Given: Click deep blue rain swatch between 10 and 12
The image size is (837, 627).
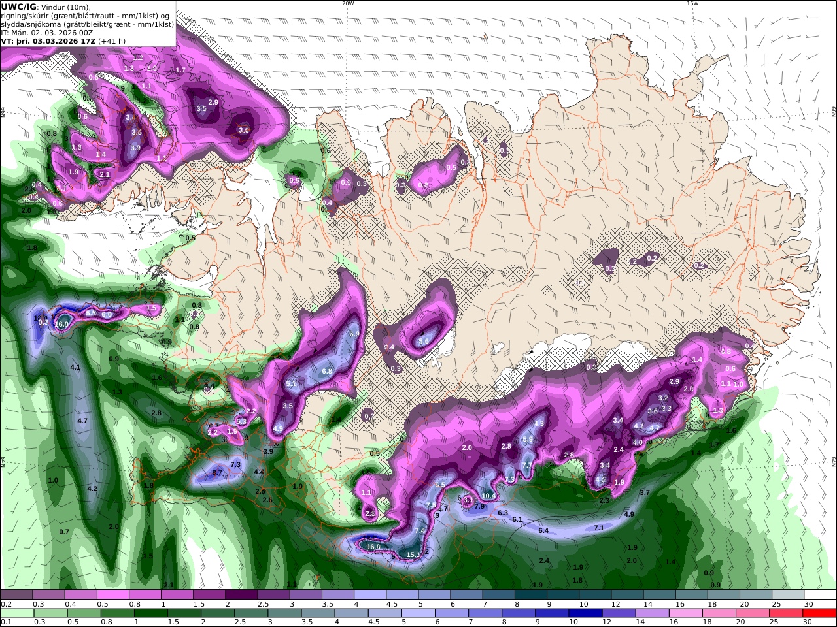Looking at the screenshot, I should (x=584, y=613).
